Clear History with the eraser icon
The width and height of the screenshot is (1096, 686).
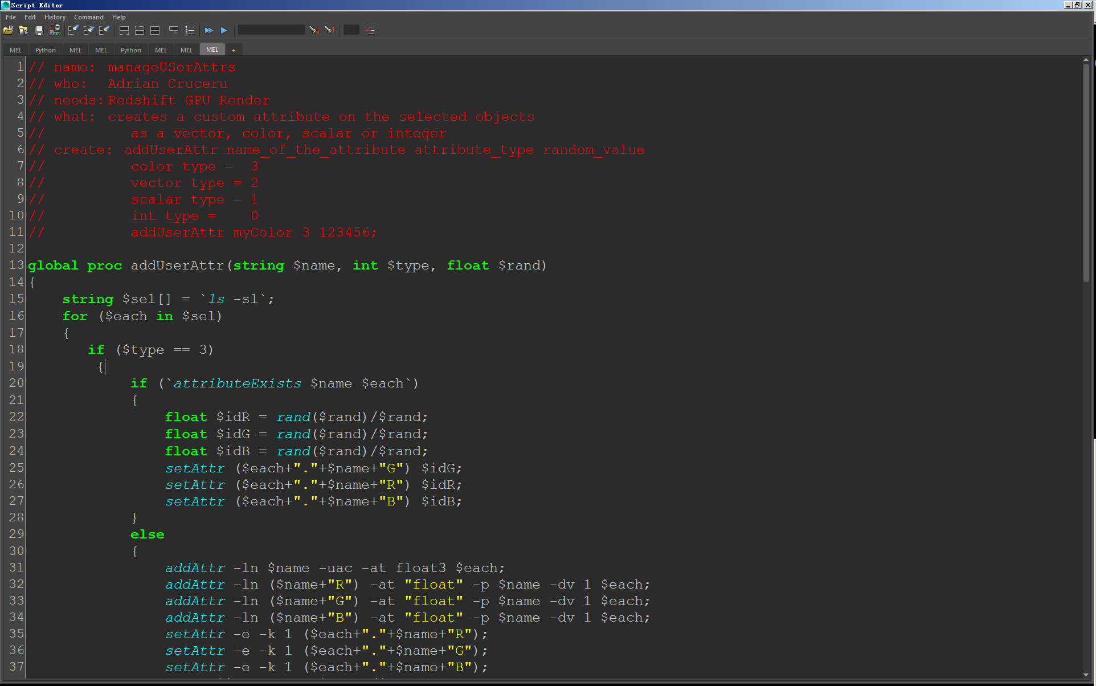pos(73,30)
